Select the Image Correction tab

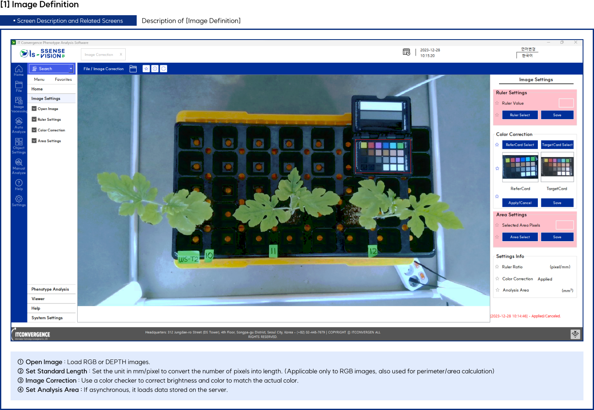100,54
